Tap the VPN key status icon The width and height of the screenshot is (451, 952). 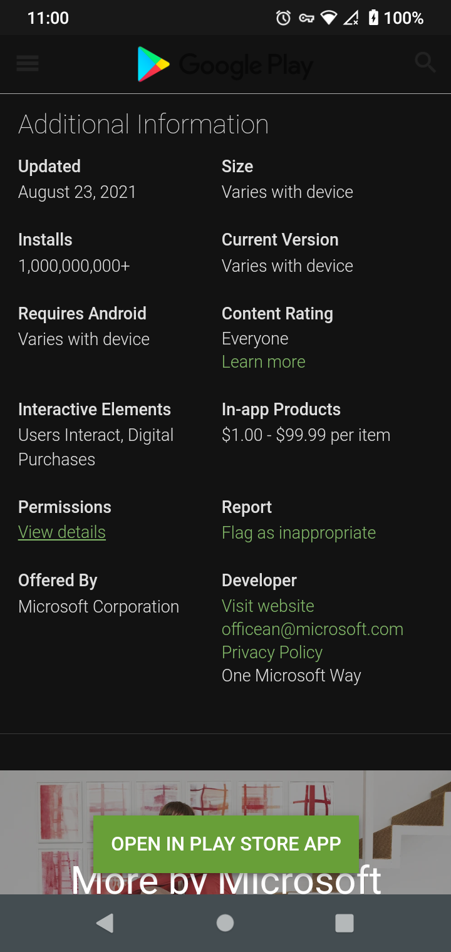point(306,18)
